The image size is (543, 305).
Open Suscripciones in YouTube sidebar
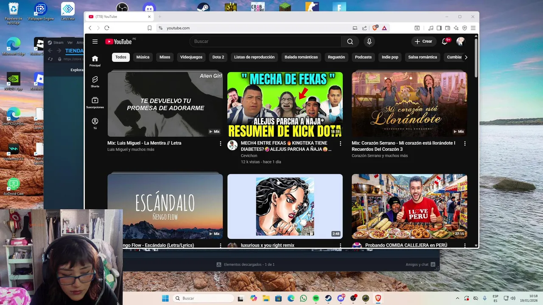click(95, 103)
